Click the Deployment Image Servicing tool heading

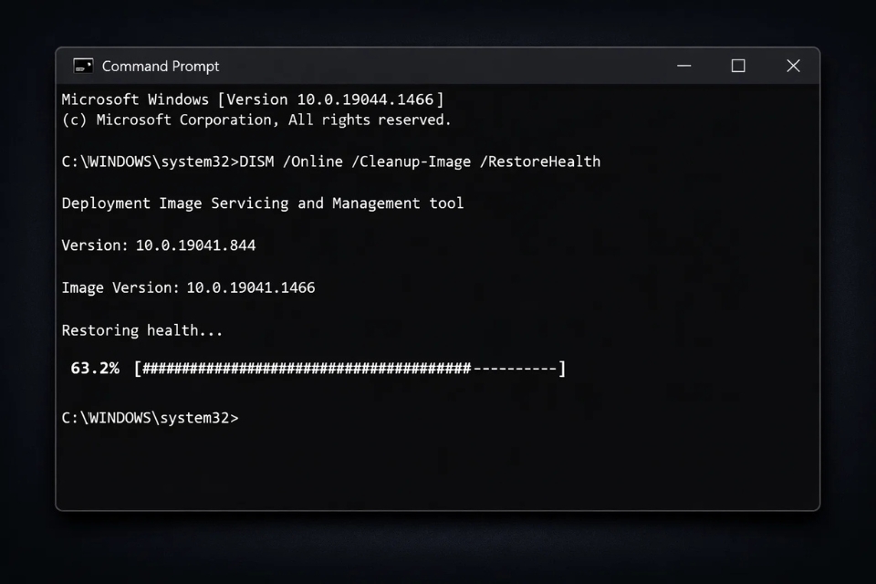(262, 203)
